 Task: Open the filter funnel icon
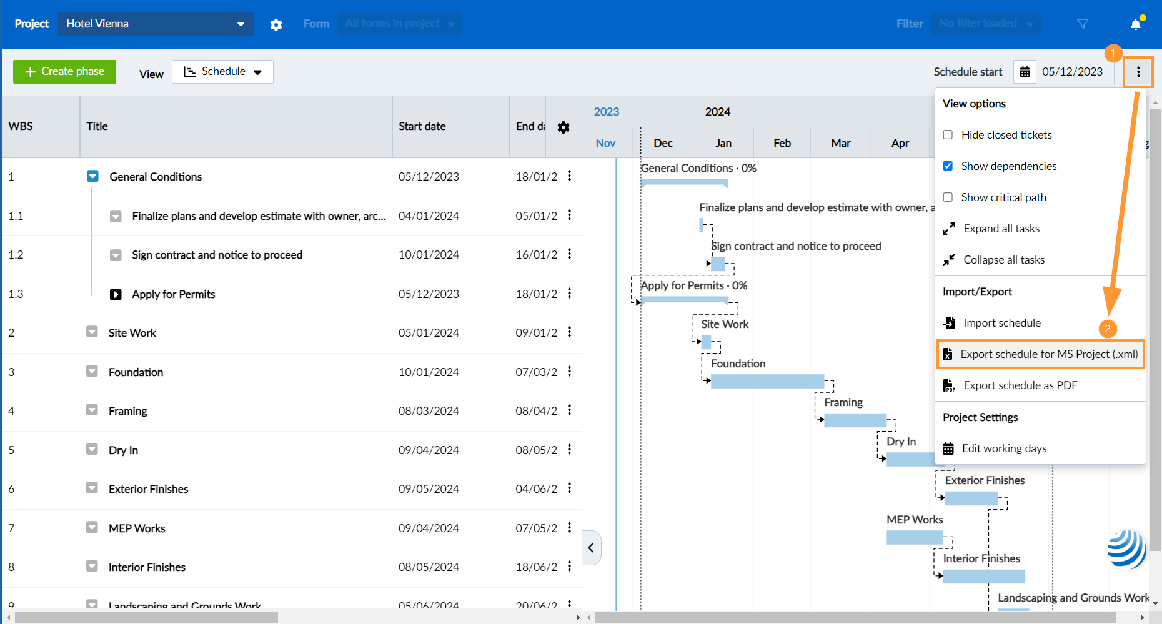[1083, 24]
